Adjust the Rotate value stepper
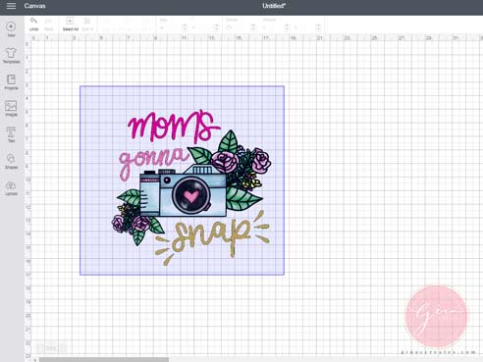The width and height of the screenshot is (483, 362). point(253,27)
